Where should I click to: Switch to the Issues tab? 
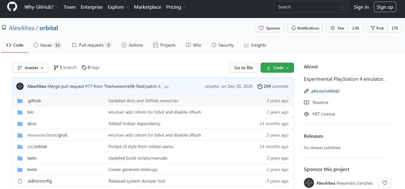[47, 45]
